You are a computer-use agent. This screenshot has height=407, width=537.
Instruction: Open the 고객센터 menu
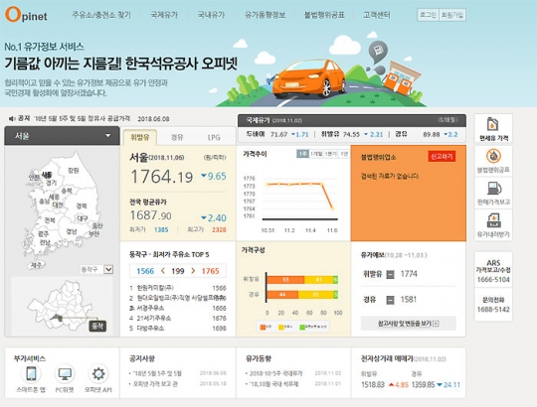(x=376, y=15)
